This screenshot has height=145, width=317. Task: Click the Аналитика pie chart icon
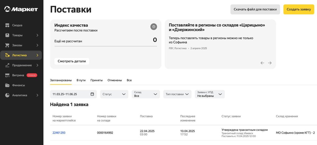tap(7, 95)
